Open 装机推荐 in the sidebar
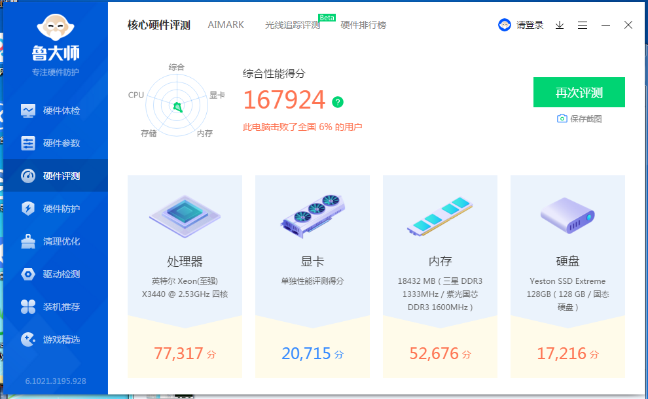The width and height of the screenshot is (648, 399). [x=56, y=307]
